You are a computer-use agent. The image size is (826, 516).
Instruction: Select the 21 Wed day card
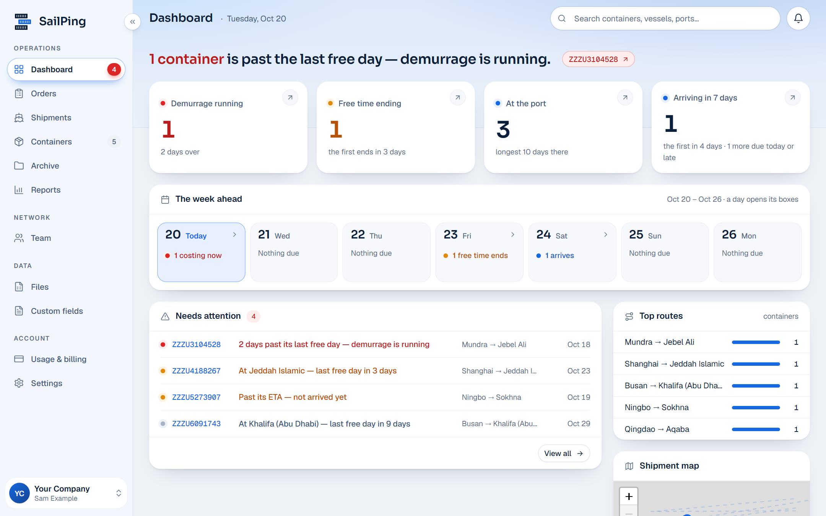click(x=294, y=252)
